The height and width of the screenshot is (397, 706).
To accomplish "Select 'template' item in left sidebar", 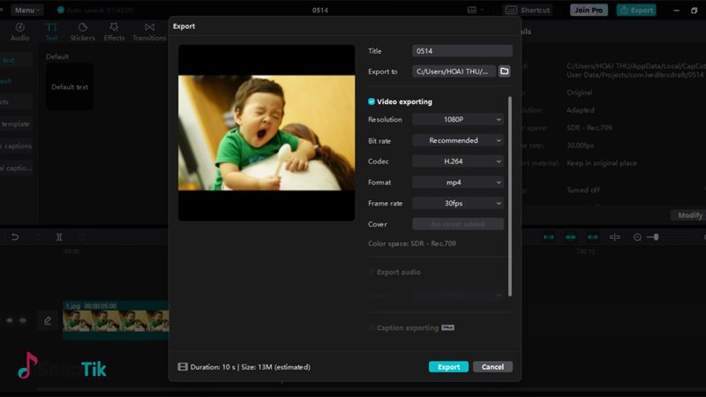I will tap(16, 124).
